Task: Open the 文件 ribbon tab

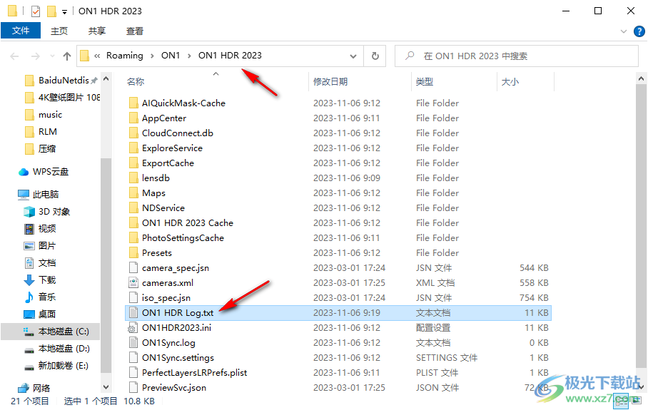Action: pos(21,31)
